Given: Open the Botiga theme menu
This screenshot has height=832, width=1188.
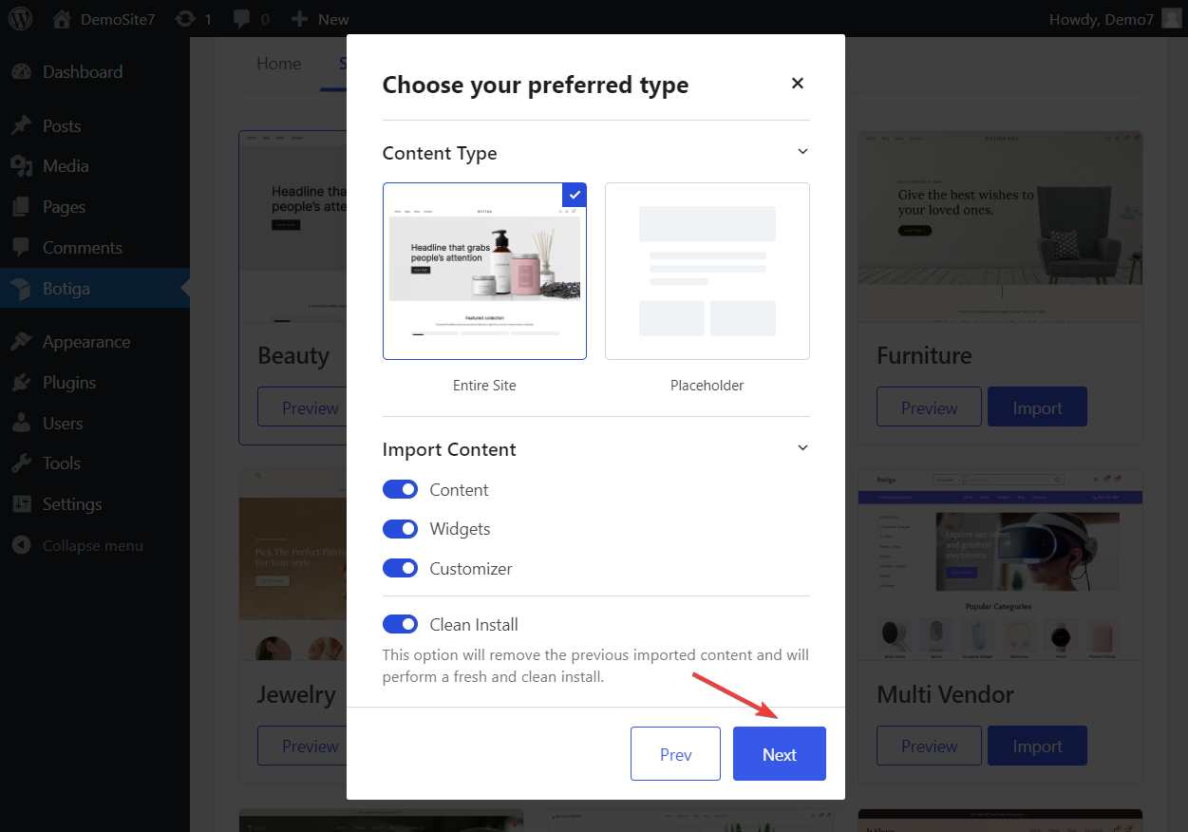Looking at the screenshot, I should click(x=95, y=289).
